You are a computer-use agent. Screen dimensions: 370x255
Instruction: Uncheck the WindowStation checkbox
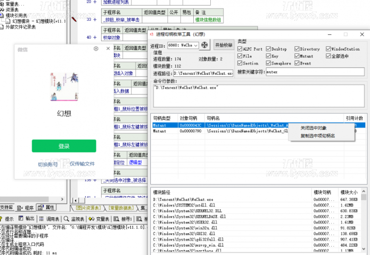[x=328, y=49]
